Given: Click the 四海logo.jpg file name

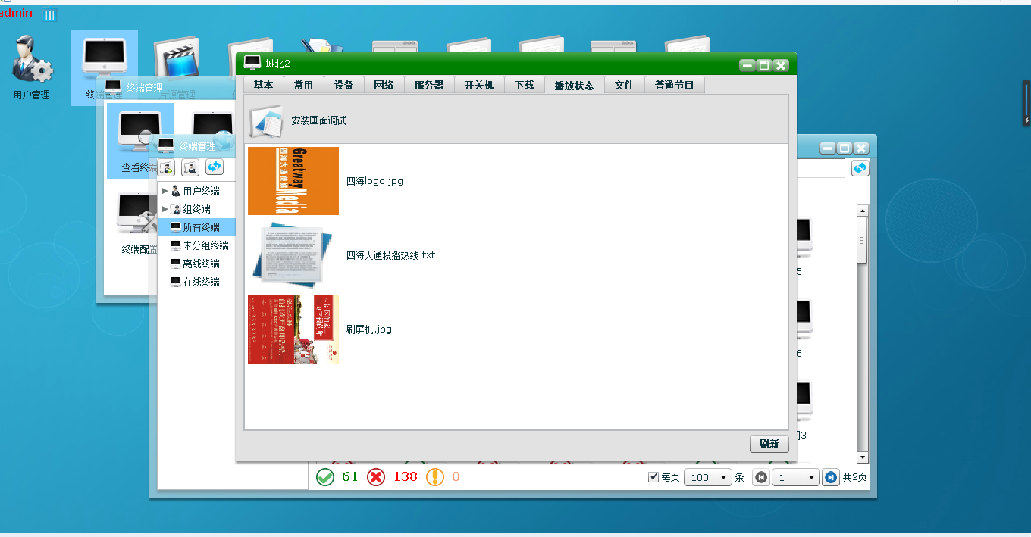Looking at the screenshot, I should tap(374, 181).
